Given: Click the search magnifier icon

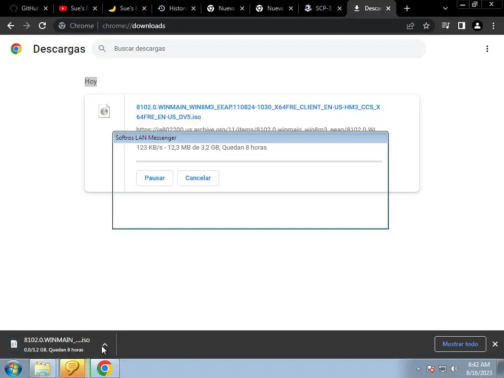Looking at the screenshot, I should pyautogui.click(x=102, y=49).
